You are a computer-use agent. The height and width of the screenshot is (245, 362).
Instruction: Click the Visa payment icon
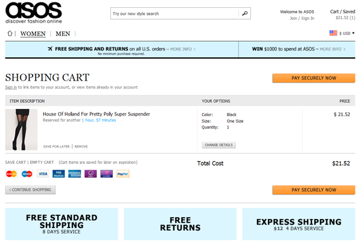(42, 174)
